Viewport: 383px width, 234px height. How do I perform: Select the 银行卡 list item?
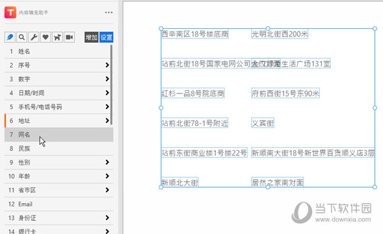[59, 230]
